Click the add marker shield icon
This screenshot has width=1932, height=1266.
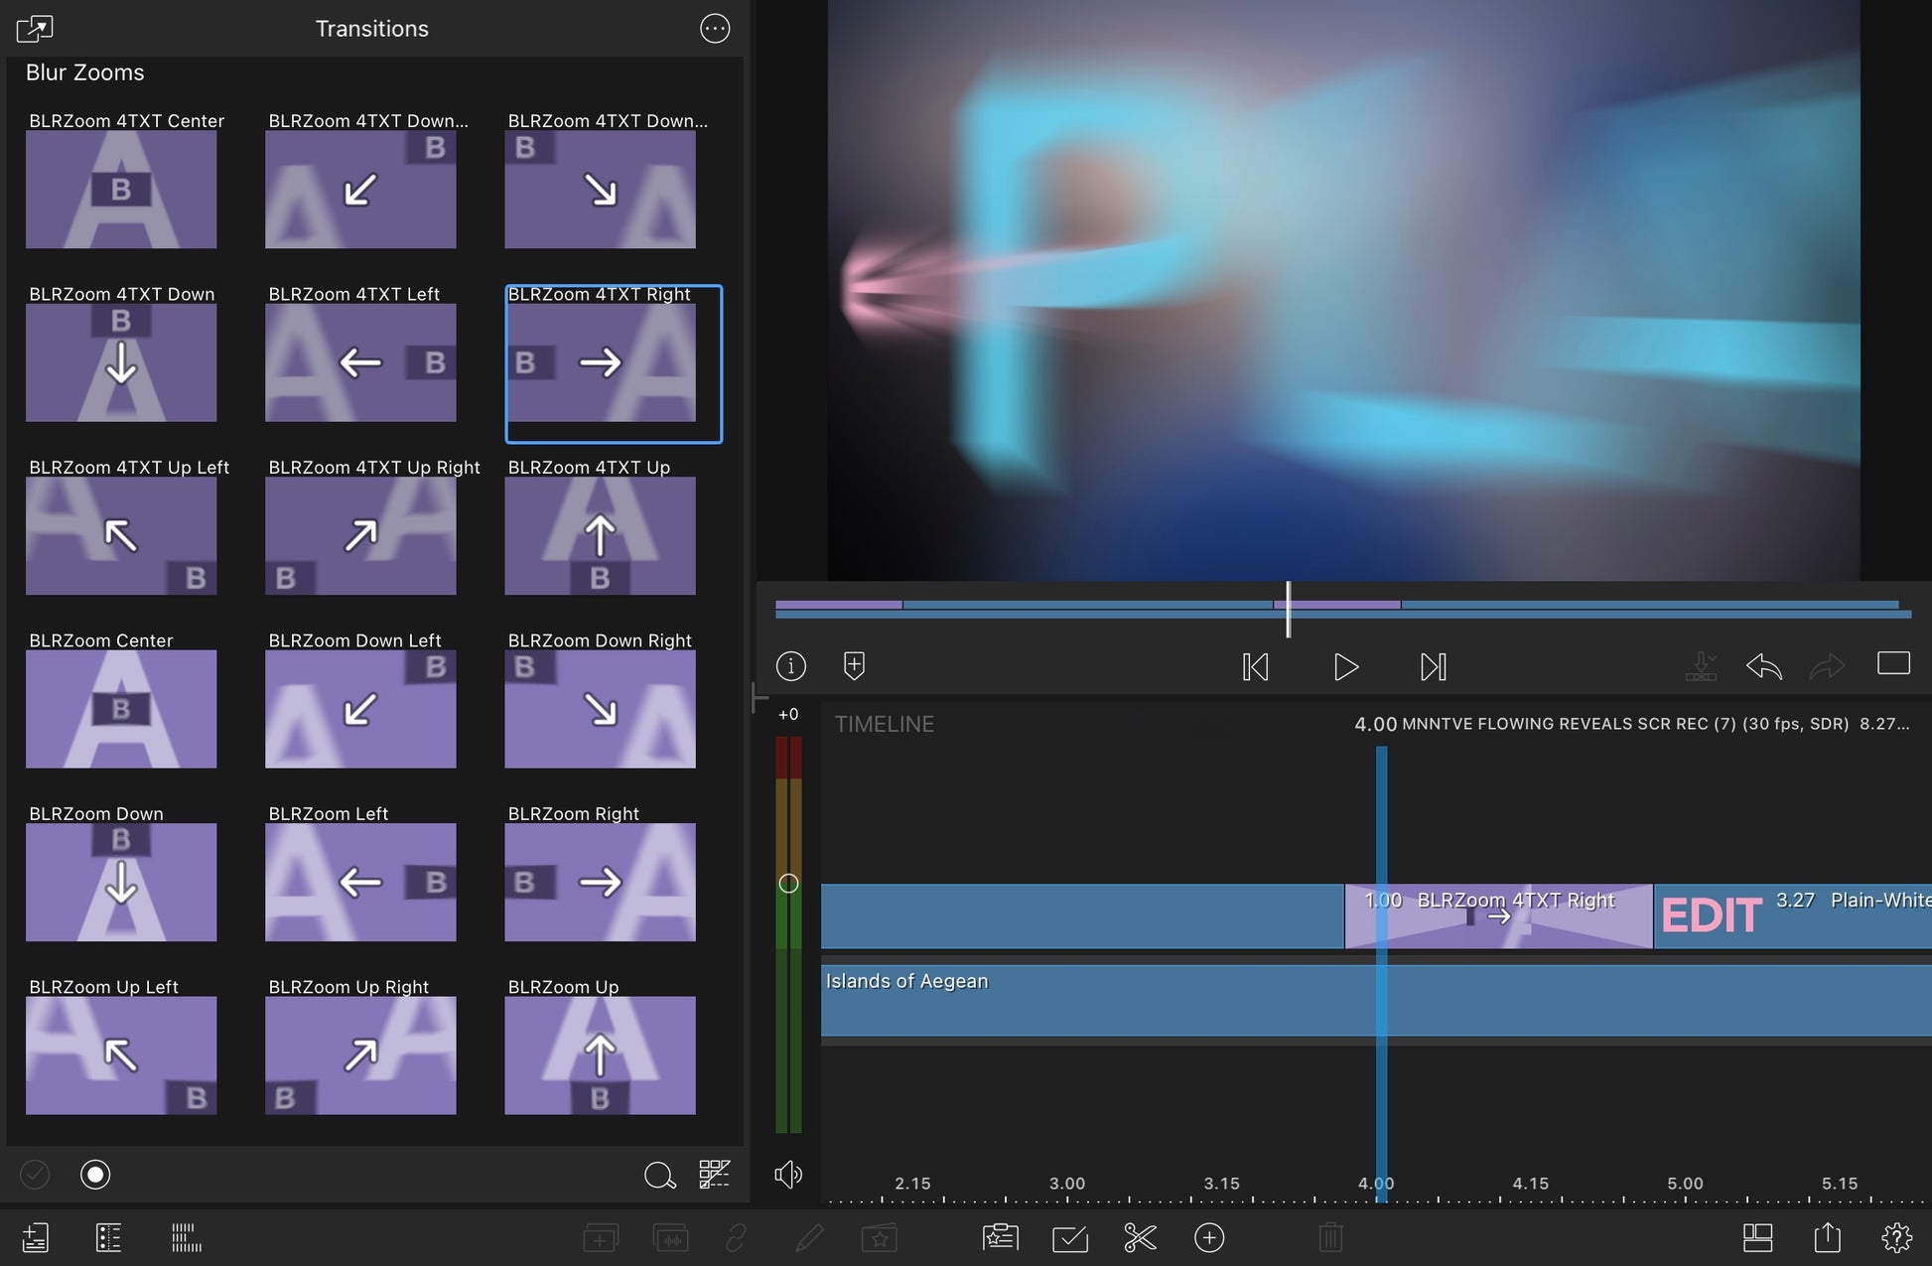coord(854,665)
